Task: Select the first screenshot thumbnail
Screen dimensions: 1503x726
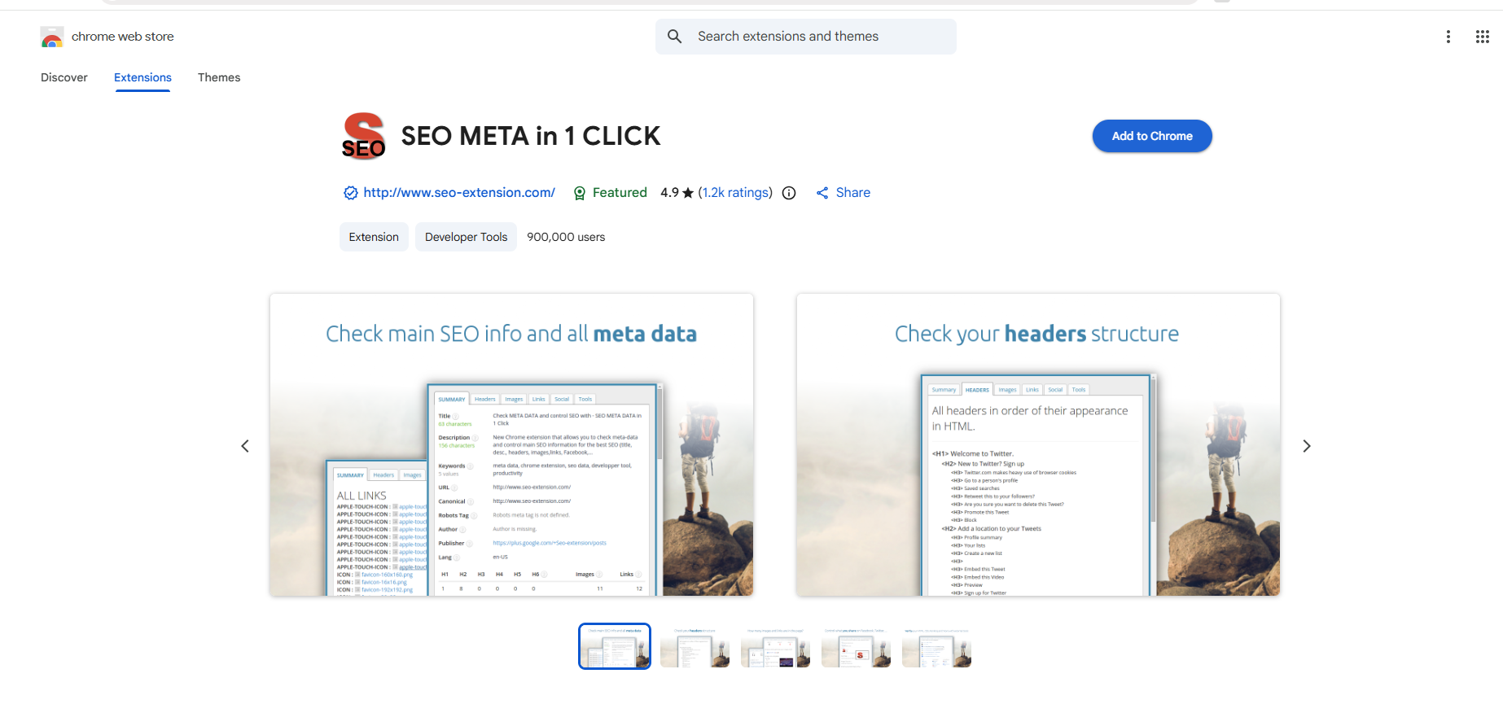Action: click(x=615, y=646)
